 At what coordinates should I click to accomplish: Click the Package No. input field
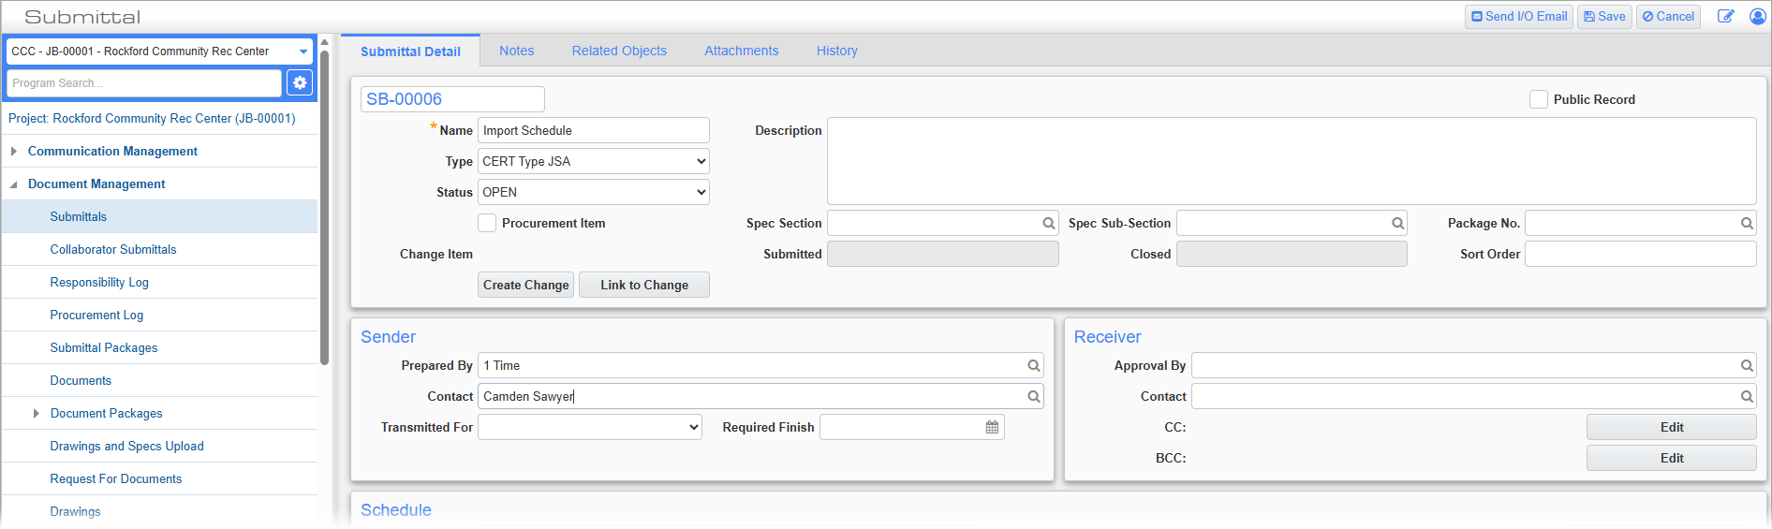(1641, 223)
